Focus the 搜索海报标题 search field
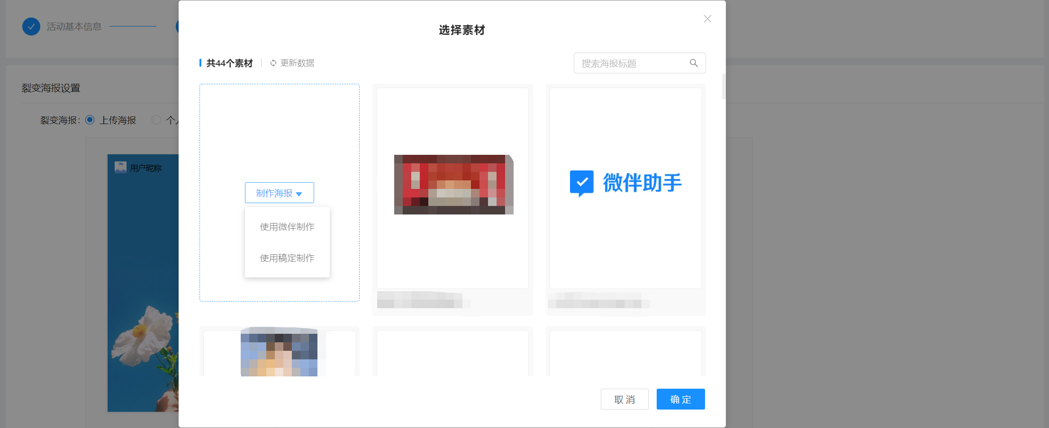The image size is (1049, 428). pyautogui.click(x=640, y=63)
